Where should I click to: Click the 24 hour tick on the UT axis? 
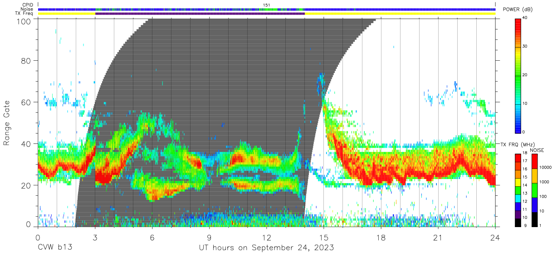click(x=495, y=238)
